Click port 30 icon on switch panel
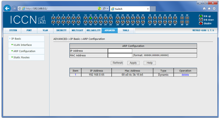This screenshot has width=220, height=118. pyautogui.click(x=128, y=18)
